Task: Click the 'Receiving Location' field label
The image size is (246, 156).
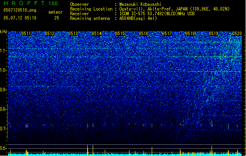Action: 91,9
